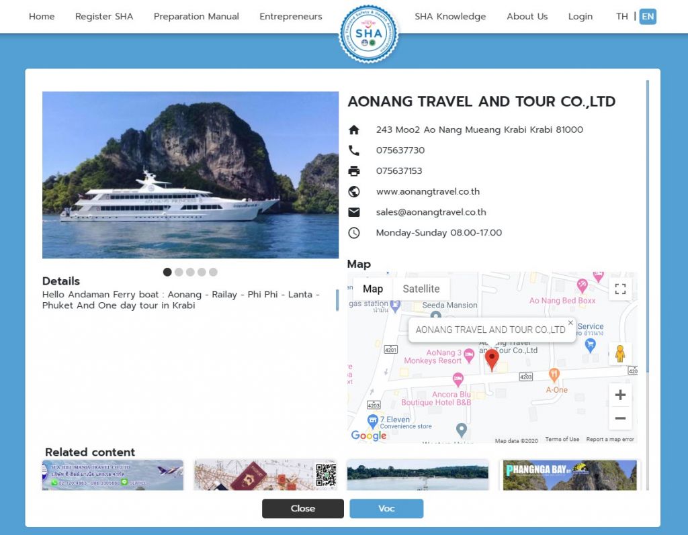Click phone number 075637730
688x535 pixels.
tap(400, 150)
